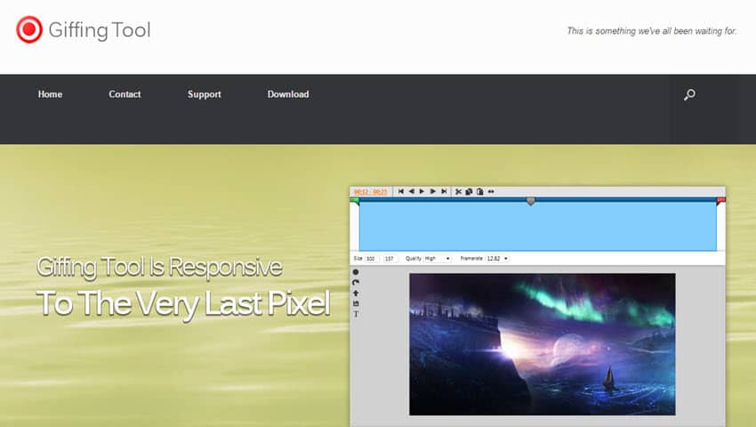The height and width of the screenshot is (427, 756).
Task: Open the Support menu item
Action: [x=205, y=94]
